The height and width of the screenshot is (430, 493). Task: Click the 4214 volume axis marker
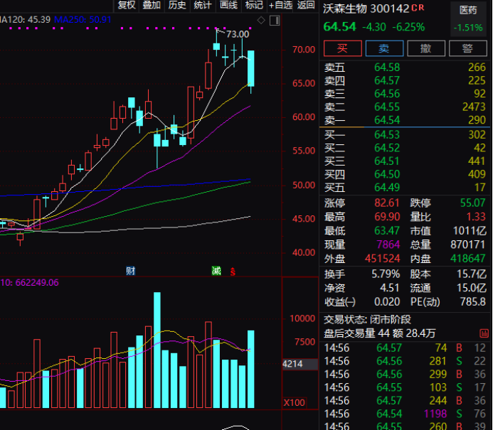pyautogui.click(x=294, y=364)
